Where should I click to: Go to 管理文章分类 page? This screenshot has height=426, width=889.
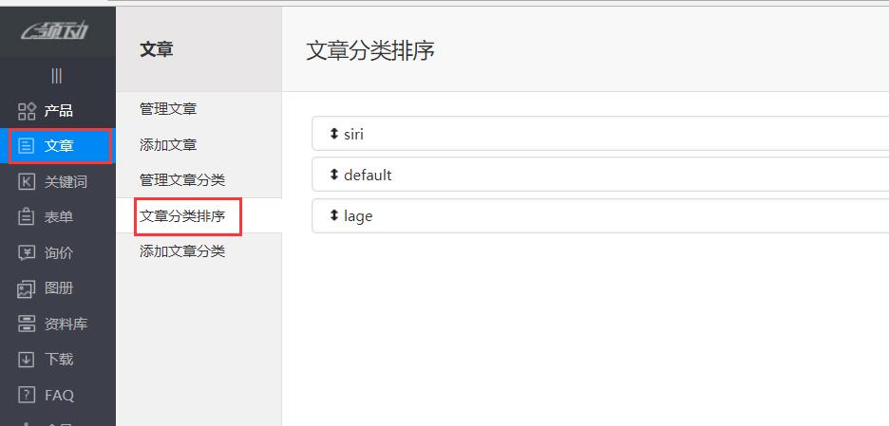point(182,180)
